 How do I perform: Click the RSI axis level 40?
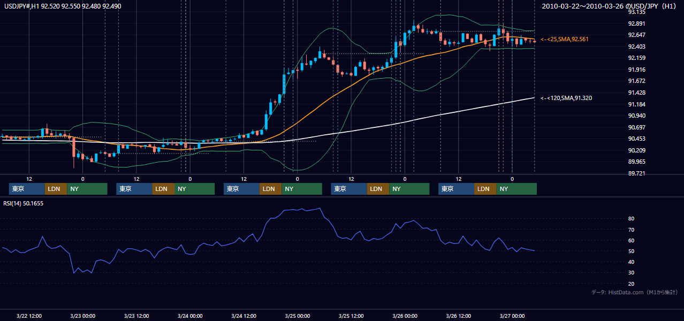632,262
